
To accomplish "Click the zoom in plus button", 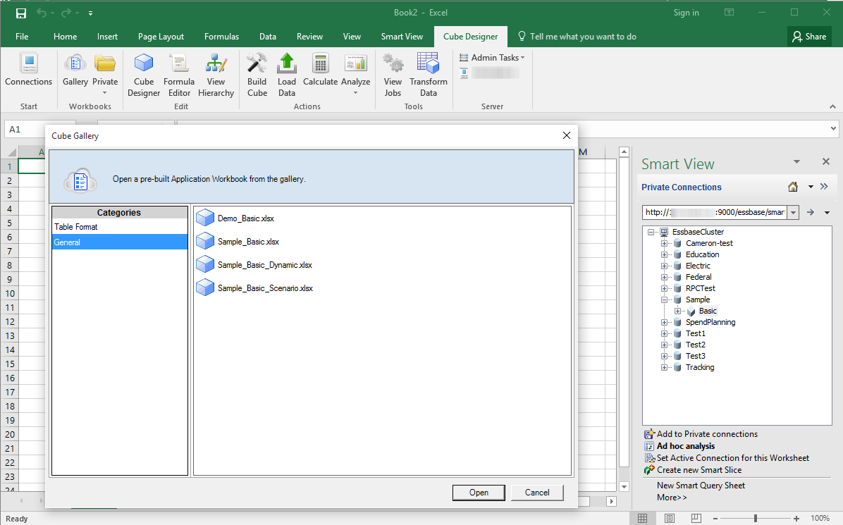I will (796, 519).
